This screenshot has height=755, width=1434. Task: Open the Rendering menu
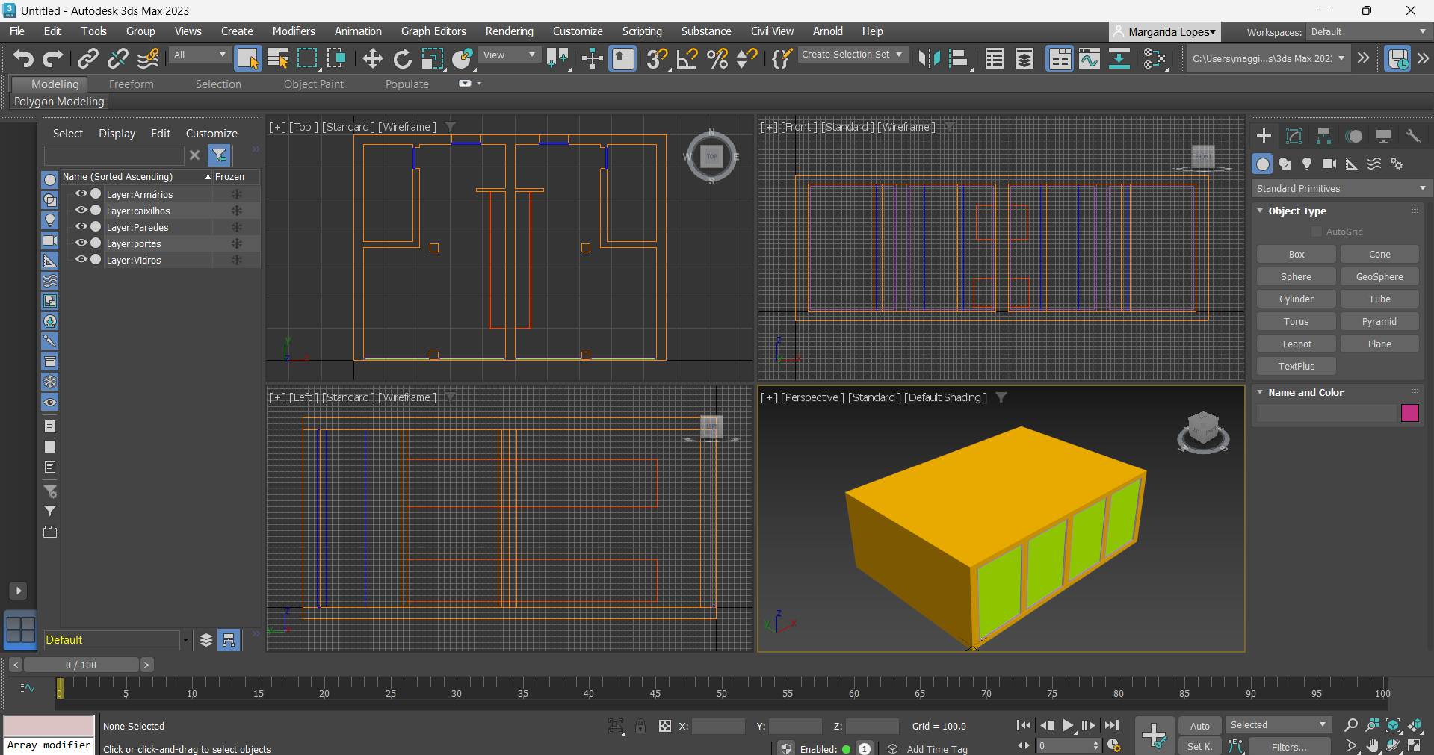pos(509,31)
